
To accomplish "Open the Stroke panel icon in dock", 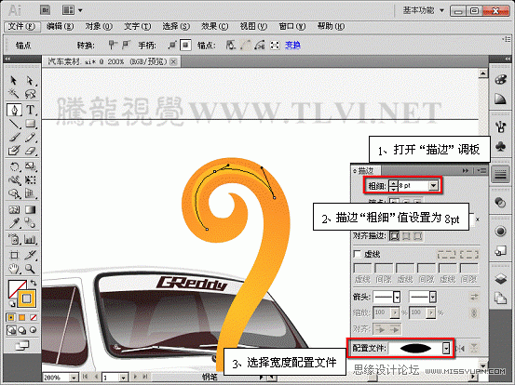I will tap(500, 174).
